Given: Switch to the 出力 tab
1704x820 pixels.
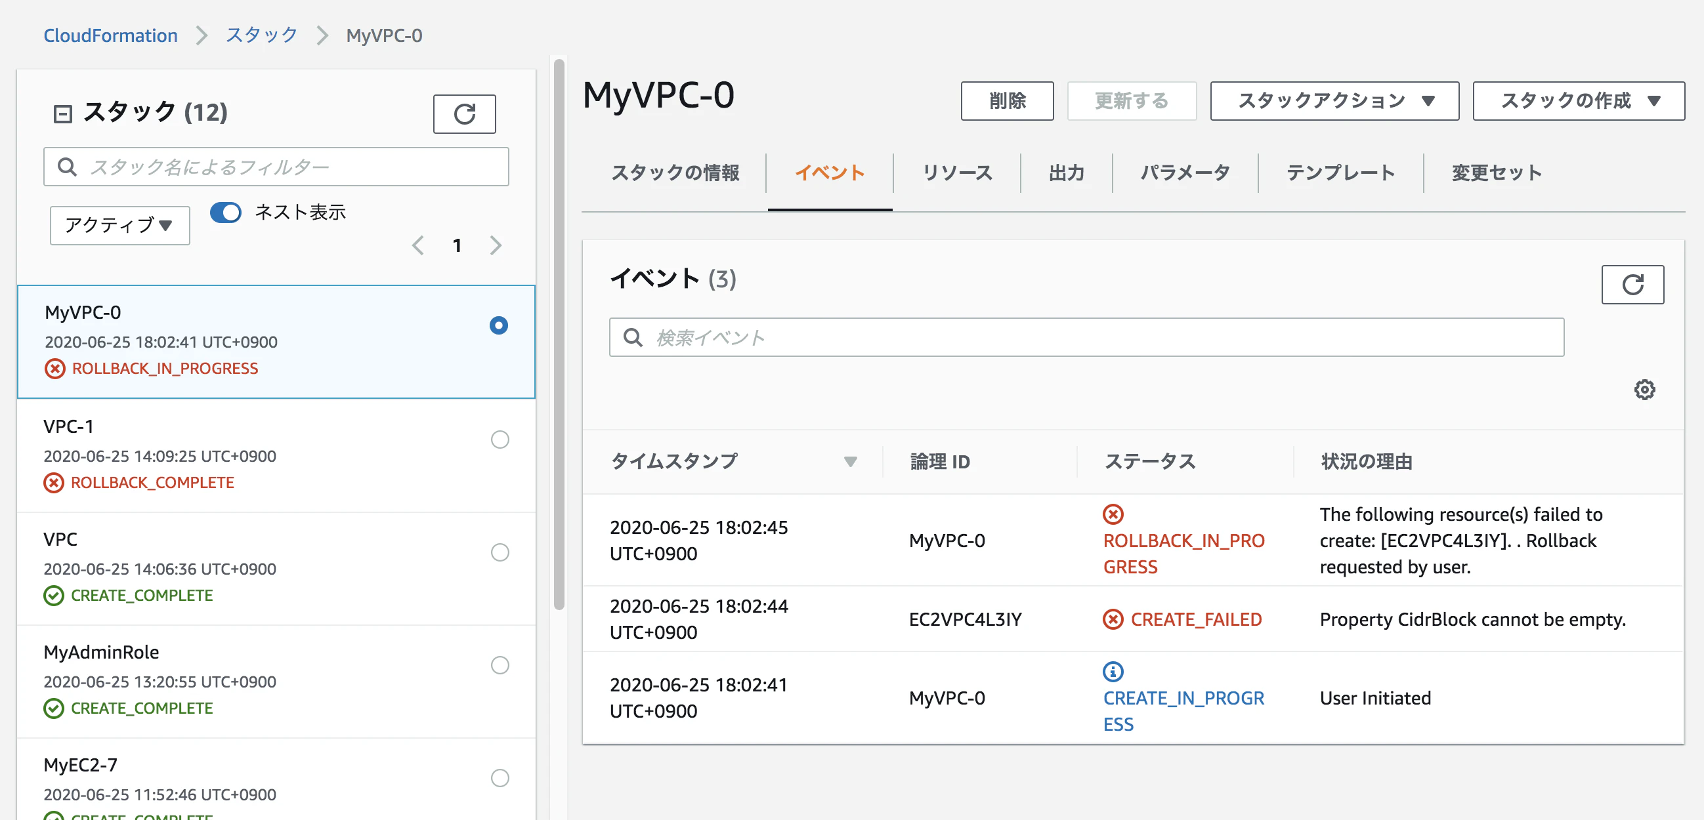Looking at the screenshot, I should point(1067,173).
